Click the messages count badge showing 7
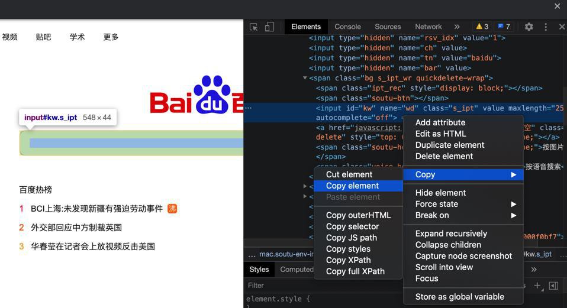The width and height of the screenshot is (567, 308). click(x=504, y=27)
